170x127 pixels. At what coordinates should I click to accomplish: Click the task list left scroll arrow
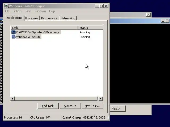pos(12,98)
